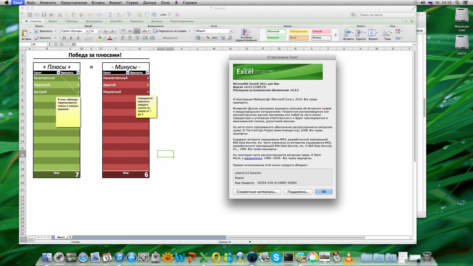Add a new sheet with the plus tab

point(70,237)
